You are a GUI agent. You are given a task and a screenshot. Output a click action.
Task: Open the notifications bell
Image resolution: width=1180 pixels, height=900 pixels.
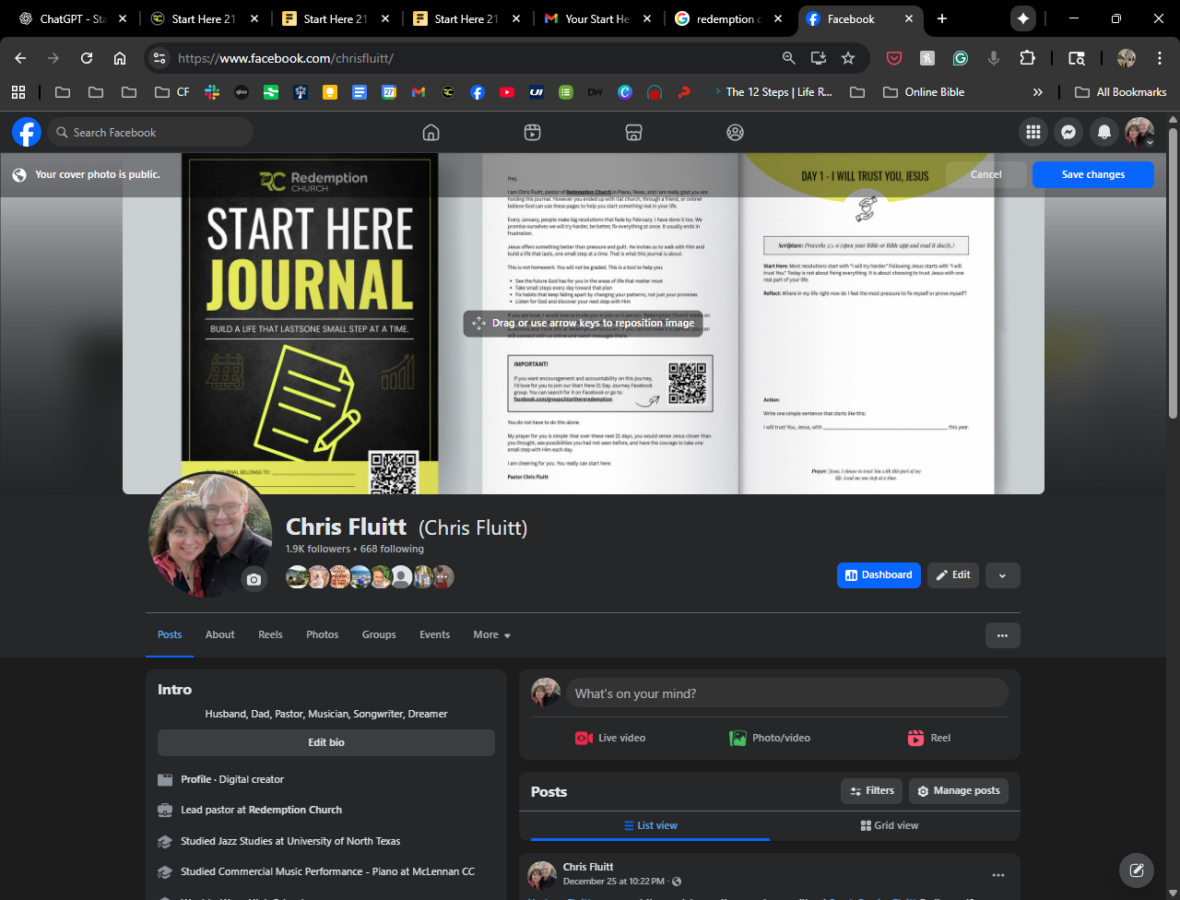(x=1103, y=133)
